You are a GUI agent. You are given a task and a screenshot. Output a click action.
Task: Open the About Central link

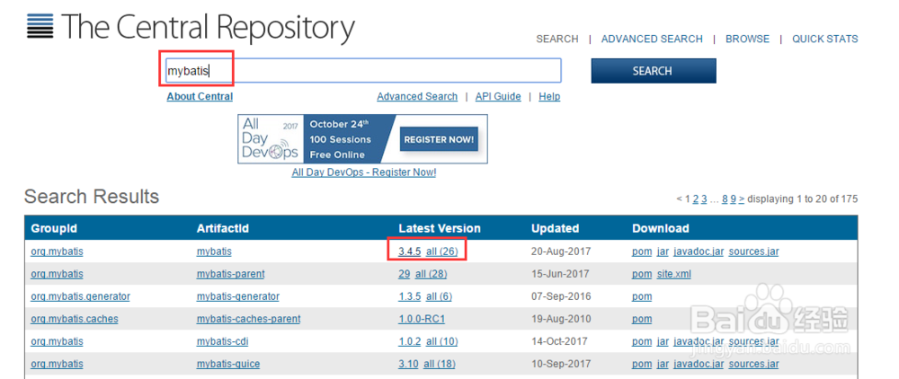click(200, 96)
